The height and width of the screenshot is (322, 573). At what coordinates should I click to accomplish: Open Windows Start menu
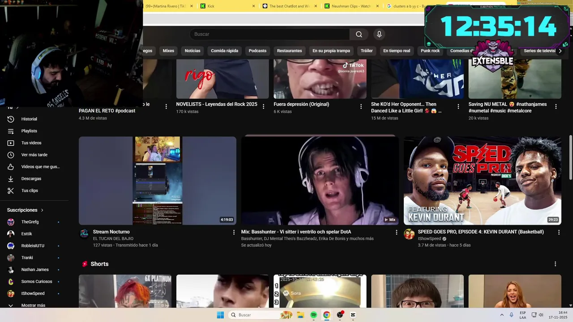click(x=220, y=315)
